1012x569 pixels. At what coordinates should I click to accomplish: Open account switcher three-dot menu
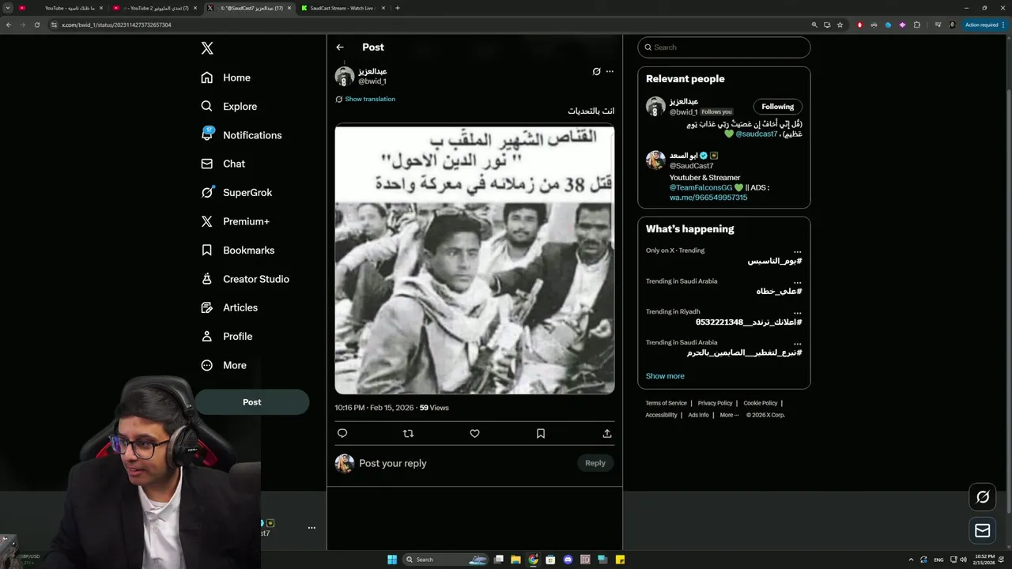[x=312, y=528]
